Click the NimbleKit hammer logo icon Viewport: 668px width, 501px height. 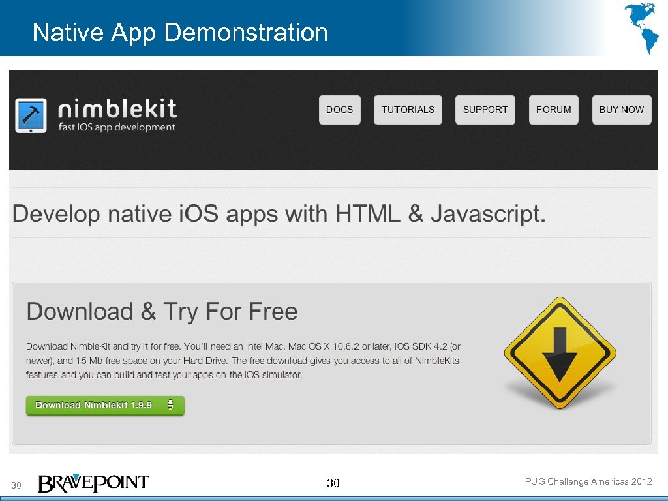tap(31, 115)
